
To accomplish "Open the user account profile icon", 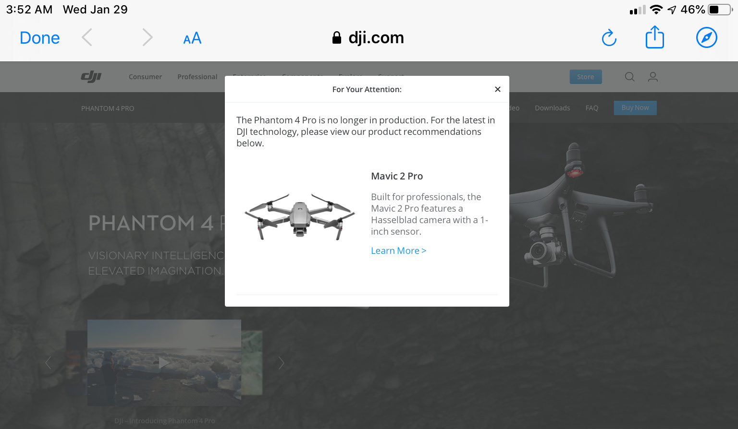I will (652, 77).
